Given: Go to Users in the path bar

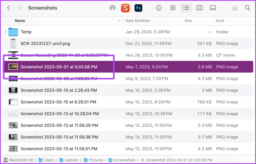Looking at the screenshot, I should click(46, 160).
